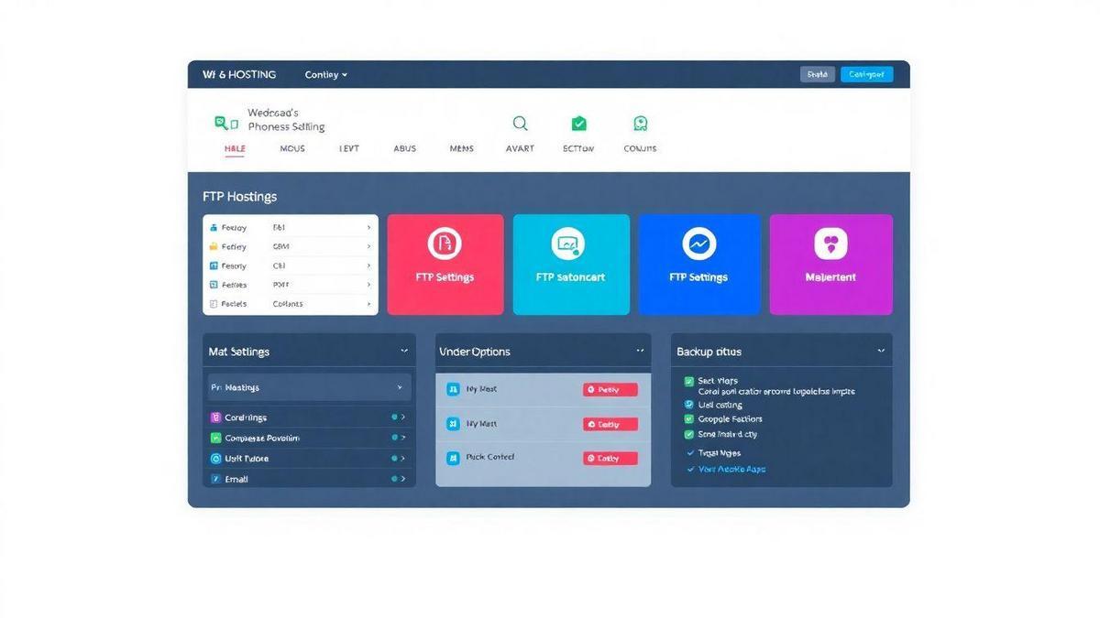
Task: Open the Contley dropdown in header
Action: coord(325,75)
